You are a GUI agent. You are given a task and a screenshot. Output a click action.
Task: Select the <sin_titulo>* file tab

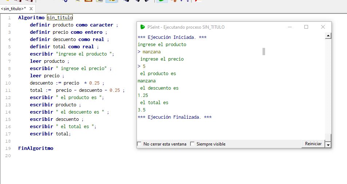coord(13,9)
